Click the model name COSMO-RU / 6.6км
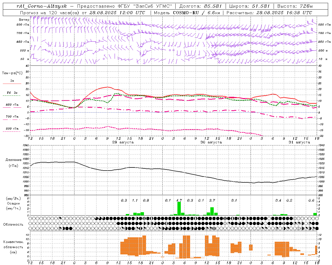The height and width of the screenshot is (265, 332). (197, 13)
